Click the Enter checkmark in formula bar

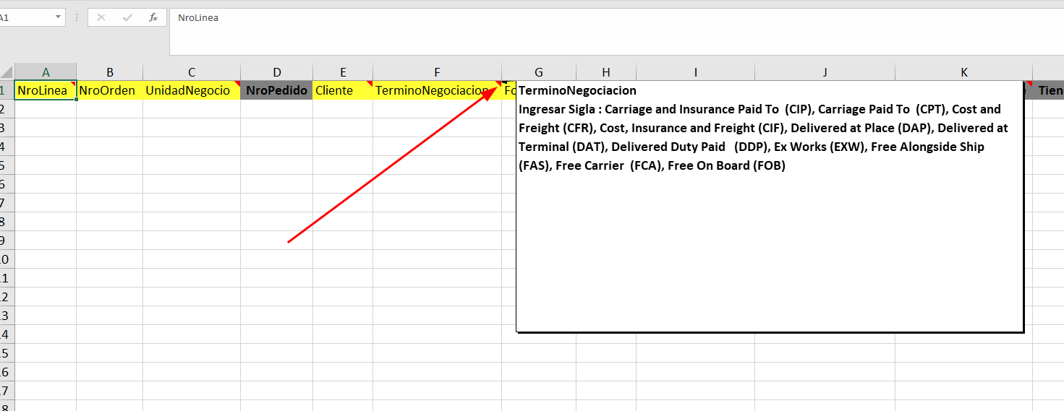point(127,17)
